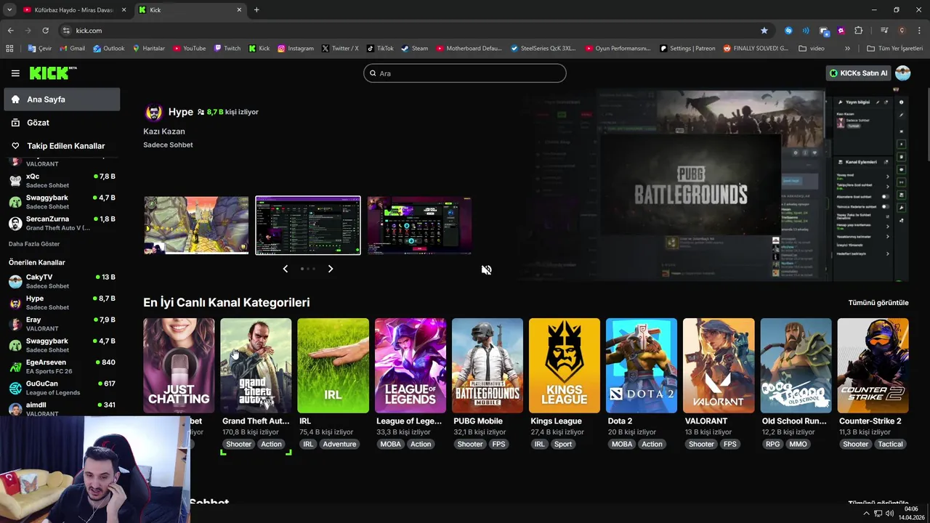Open the Dota 2 category card
930x523 pixels.
642,365
